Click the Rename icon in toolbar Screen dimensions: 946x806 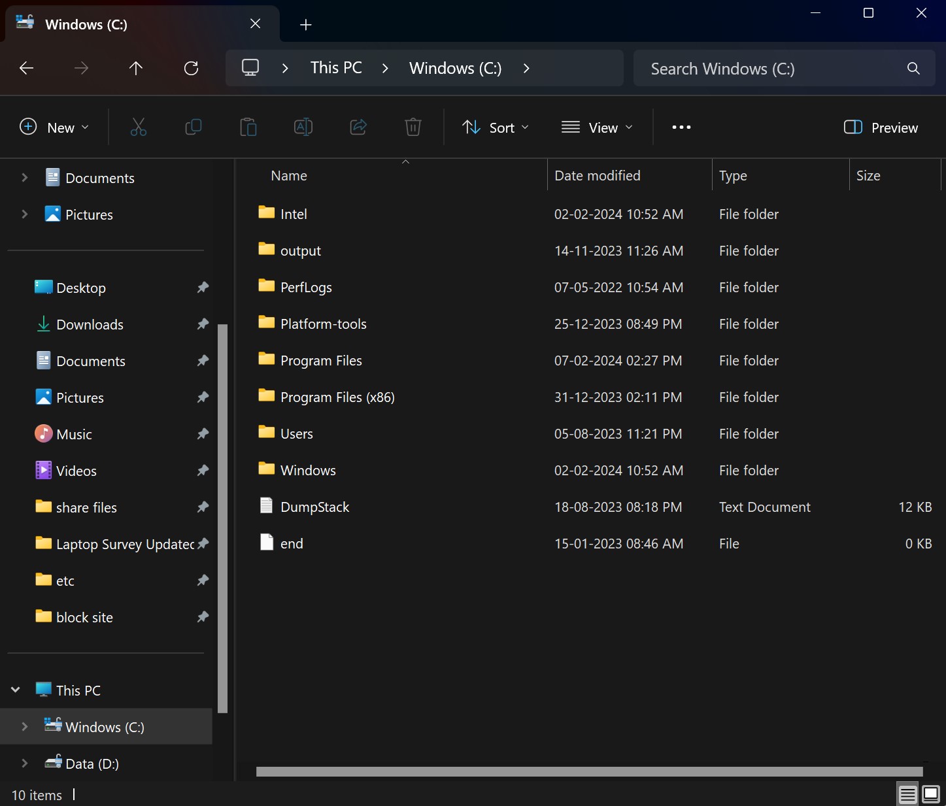[303, 127]
